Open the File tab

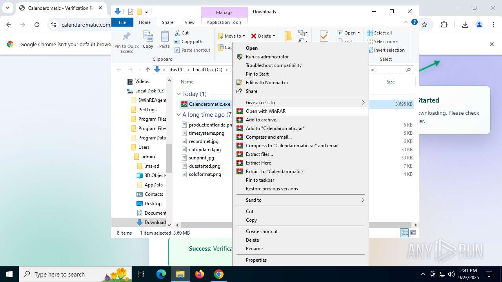click(122, 22)
